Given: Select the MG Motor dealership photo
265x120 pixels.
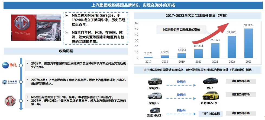Looking at the screenshot, I should [x=36, y=27].
